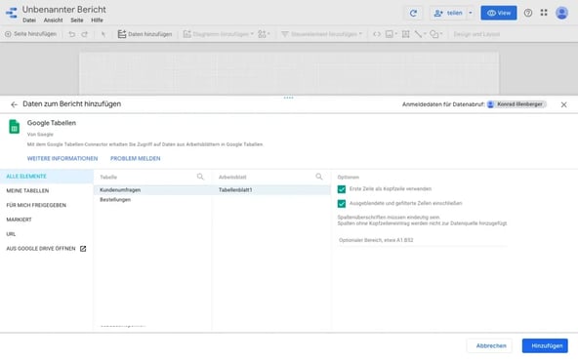Open the Google apps grid icon
Viewport: 578px width, 361px height.
point(544,13)
